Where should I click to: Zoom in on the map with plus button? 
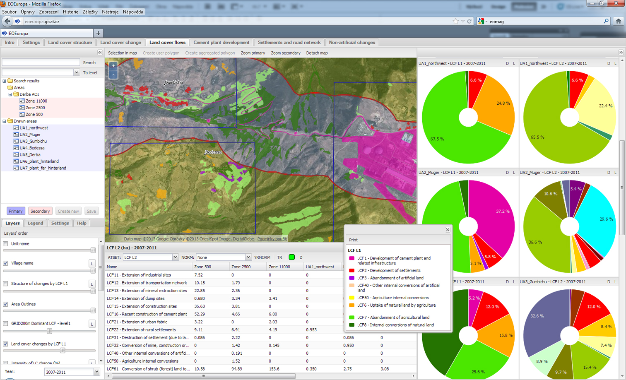113,66
